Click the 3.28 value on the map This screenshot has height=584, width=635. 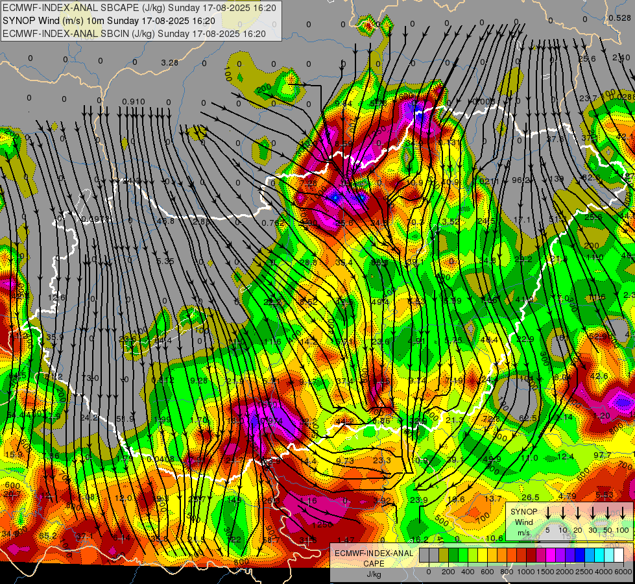169,63
